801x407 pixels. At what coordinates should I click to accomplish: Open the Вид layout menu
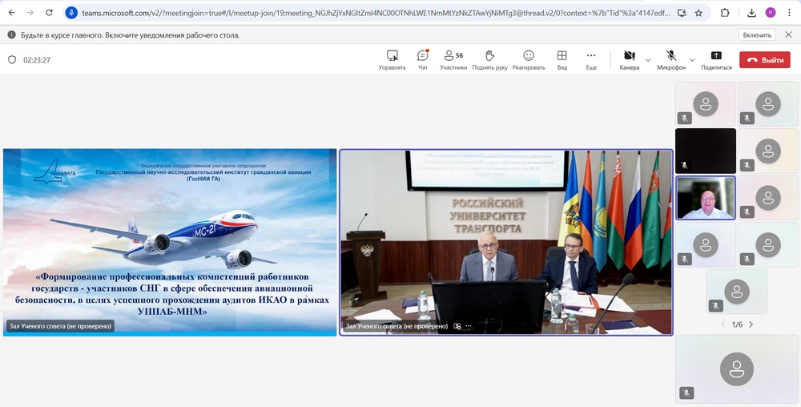pos(562,60)
